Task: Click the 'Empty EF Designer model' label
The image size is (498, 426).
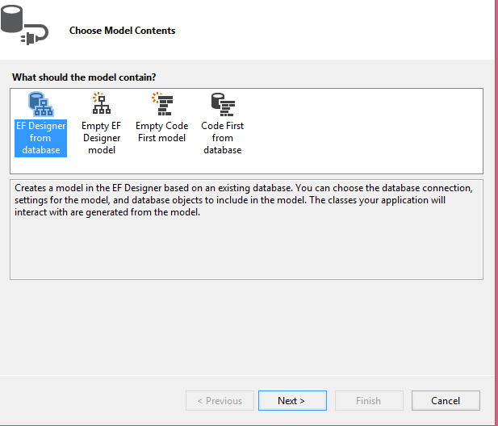Action: (x=101, y=138)
